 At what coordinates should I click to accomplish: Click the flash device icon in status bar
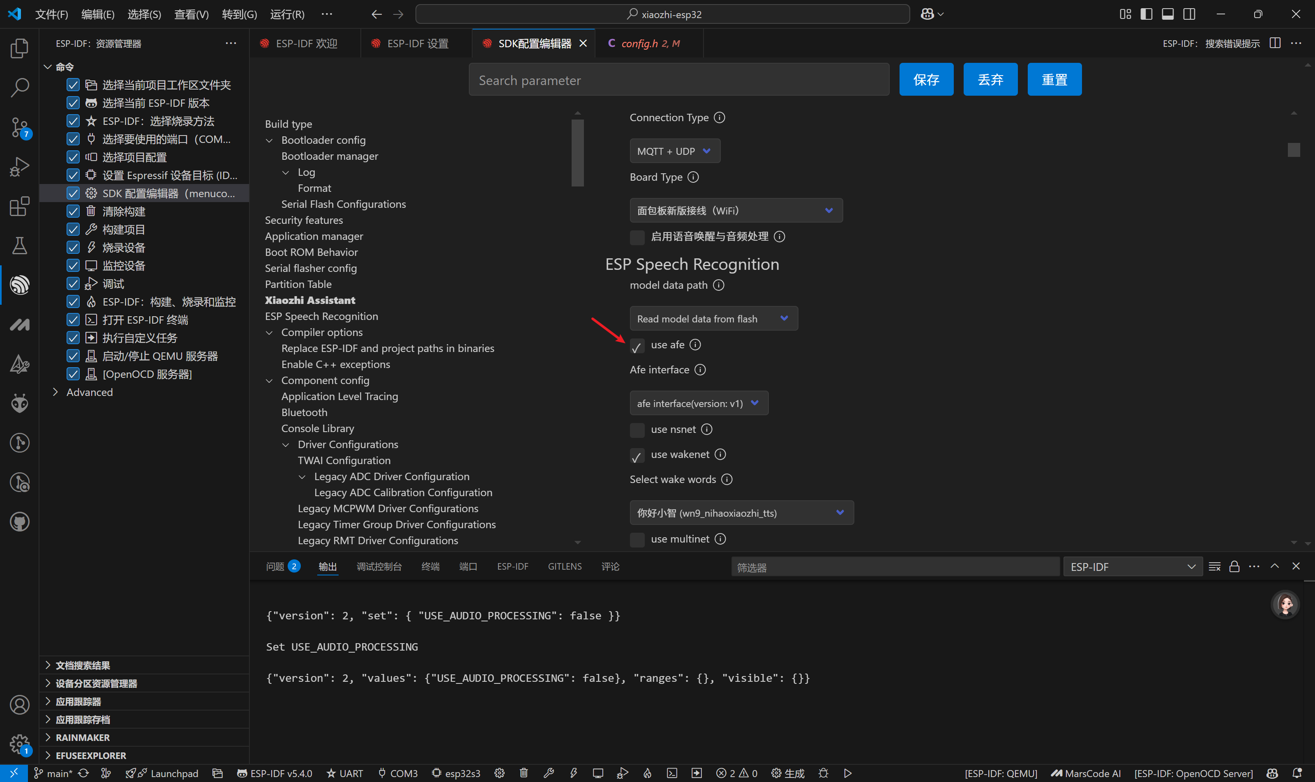coord(573,773)
